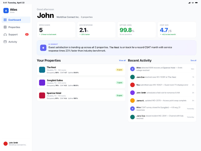Click See all recent activity link
This screenshot has height=151, width=201.
[193, 60]
